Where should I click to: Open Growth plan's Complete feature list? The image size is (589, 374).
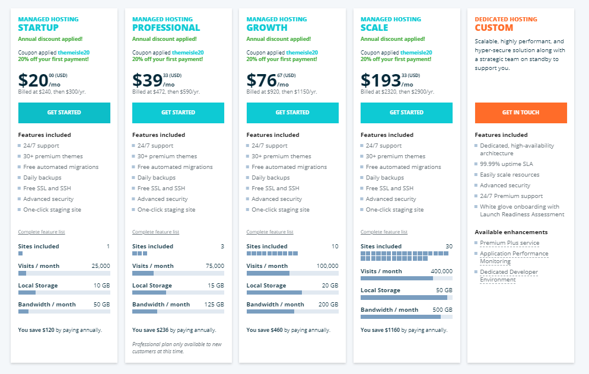click(x=270, y=232)
